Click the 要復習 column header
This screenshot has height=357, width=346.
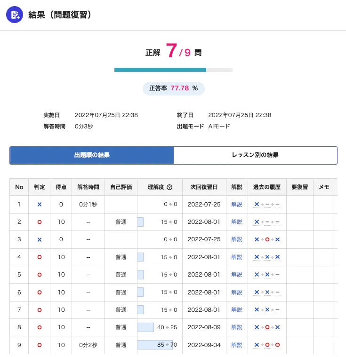[x=300, y=187]
